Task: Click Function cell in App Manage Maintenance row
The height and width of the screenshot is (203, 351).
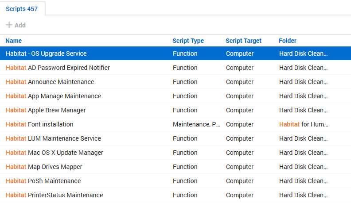Action: tap(185, 96)
